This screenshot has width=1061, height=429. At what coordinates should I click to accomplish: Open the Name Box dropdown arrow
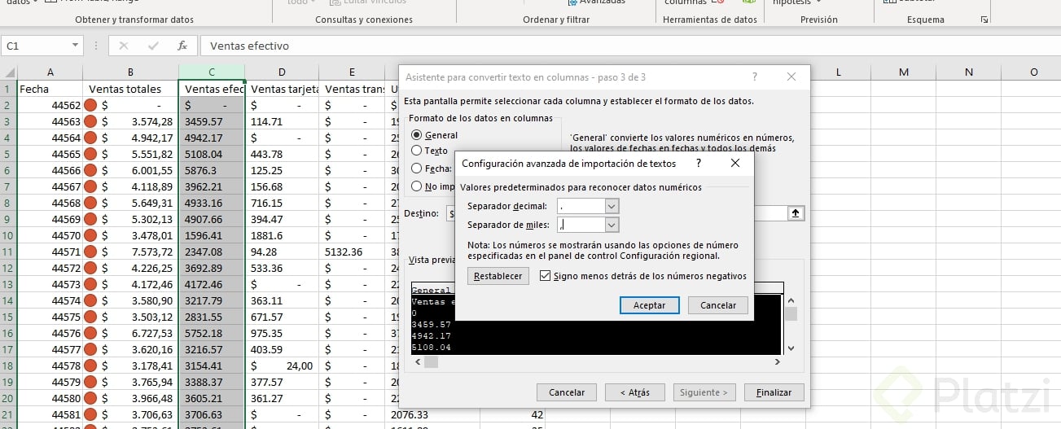76,46
